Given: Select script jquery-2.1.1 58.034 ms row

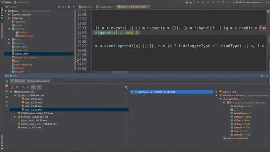Looking at the screenshot, I should (37, 124).
